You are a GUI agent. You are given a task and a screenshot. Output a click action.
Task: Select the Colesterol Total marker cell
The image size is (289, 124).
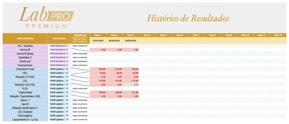pyautogui.click(x=25, y=69)
